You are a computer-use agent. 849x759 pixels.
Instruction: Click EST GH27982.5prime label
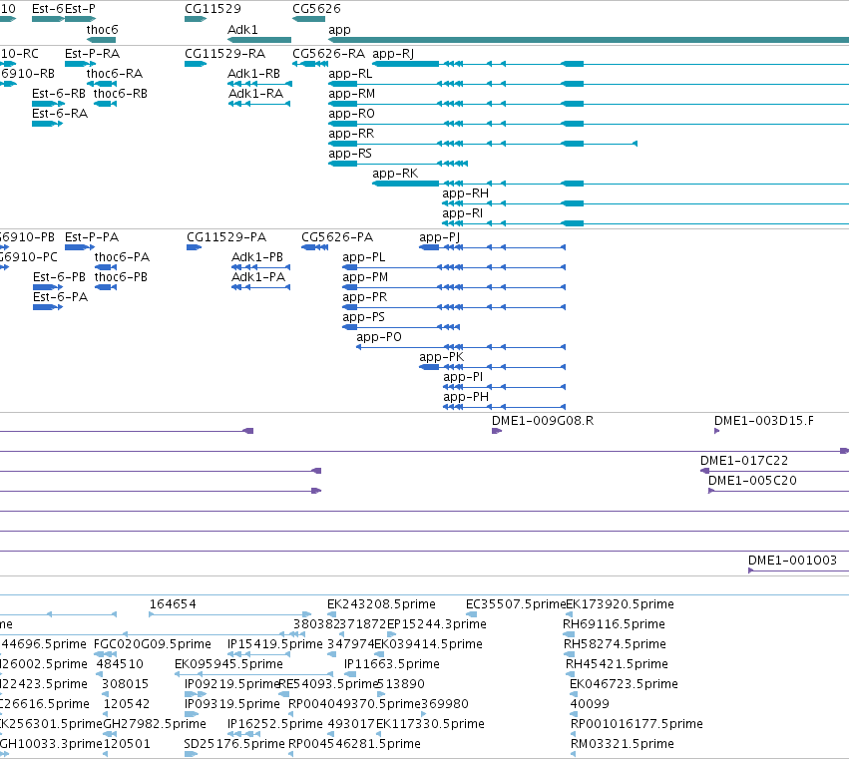coord(155,724)
